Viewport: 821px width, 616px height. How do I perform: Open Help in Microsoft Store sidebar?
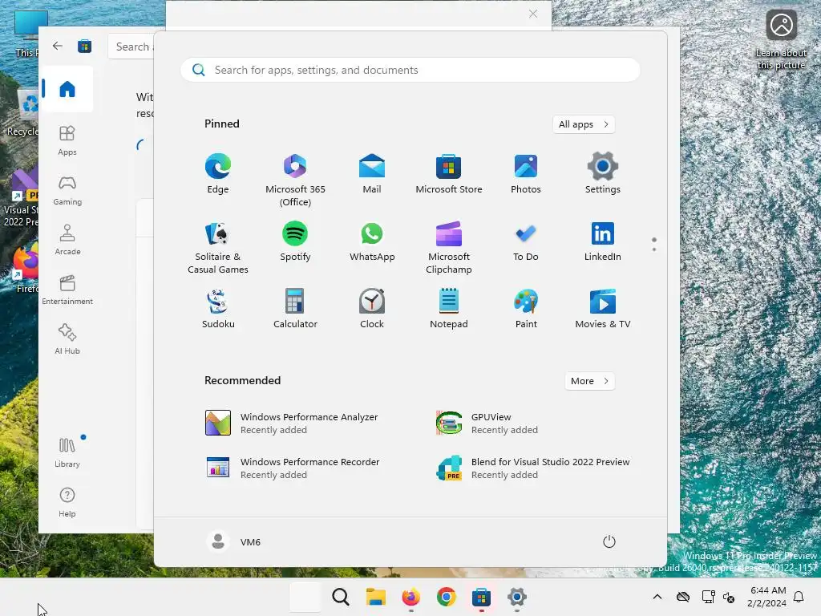coord(67,502)
